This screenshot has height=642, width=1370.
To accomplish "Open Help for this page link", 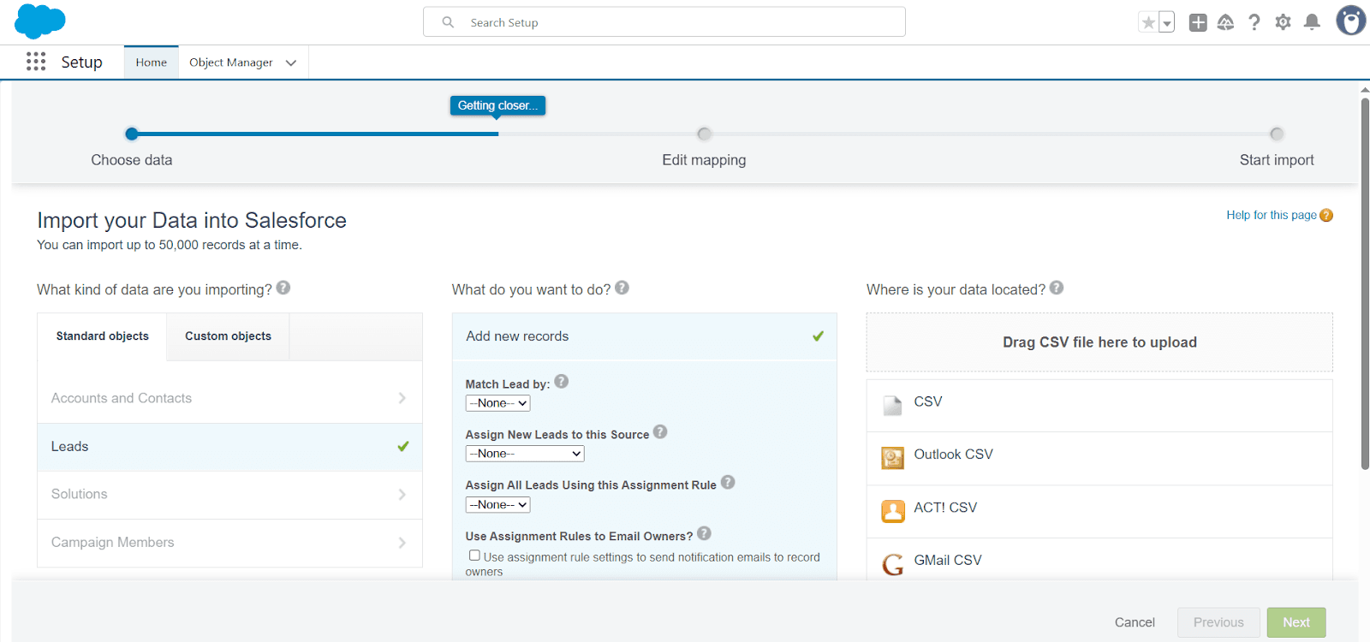I will [x=1272, y=215].
